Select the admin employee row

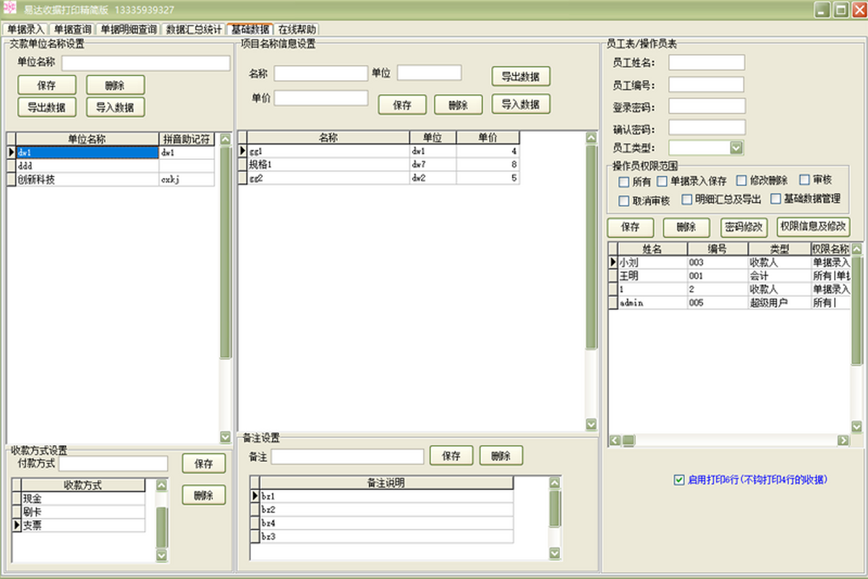tap(729, 303)
